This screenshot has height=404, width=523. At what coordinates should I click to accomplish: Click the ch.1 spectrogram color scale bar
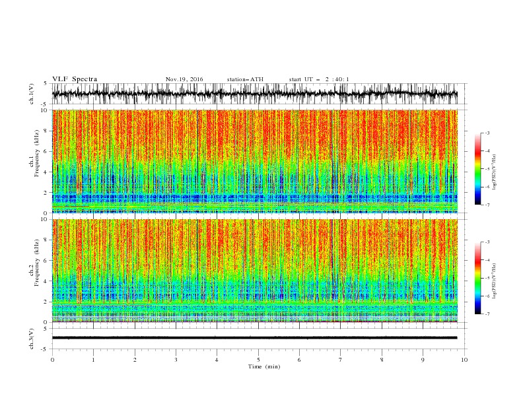coord(477,169)
